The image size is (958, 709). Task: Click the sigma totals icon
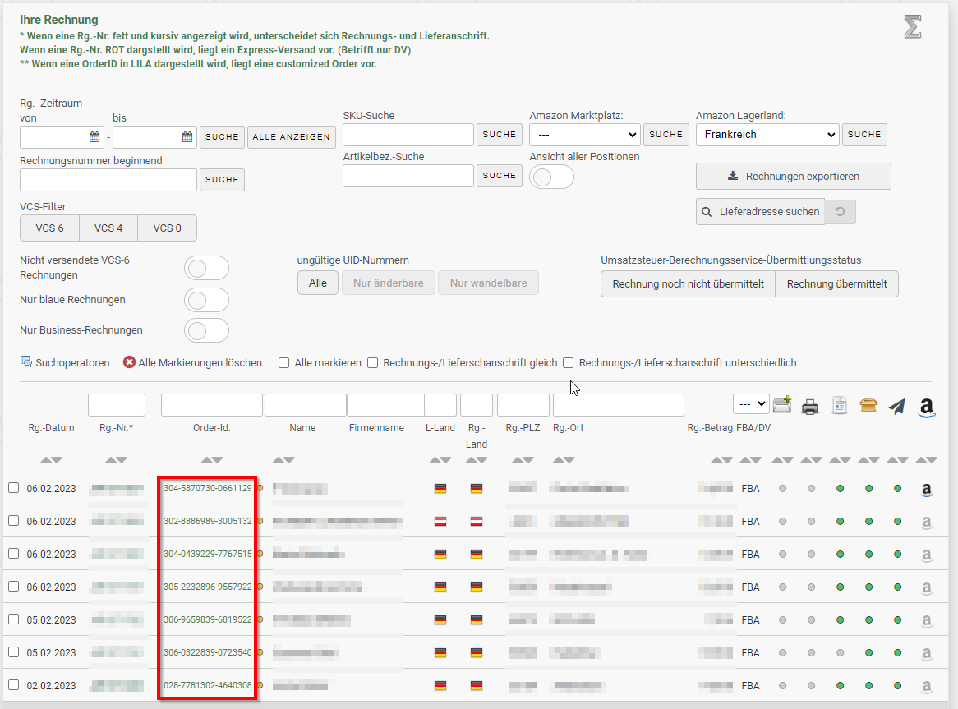click(x=912, y=27)
